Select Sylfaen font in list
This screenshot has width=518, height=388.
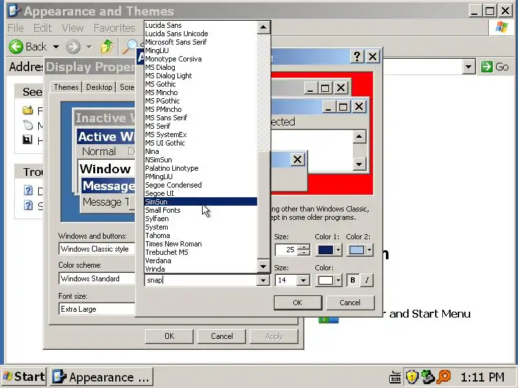[x=201, y=219]
